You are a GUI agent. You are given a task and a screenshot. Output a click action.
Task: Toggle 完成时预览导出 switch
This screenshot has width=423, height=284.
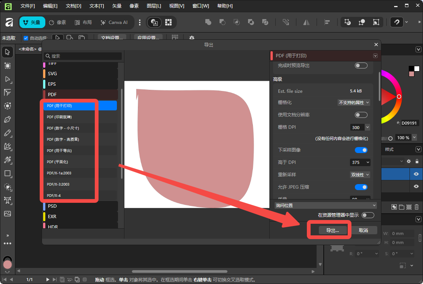(x=361, y=65)
